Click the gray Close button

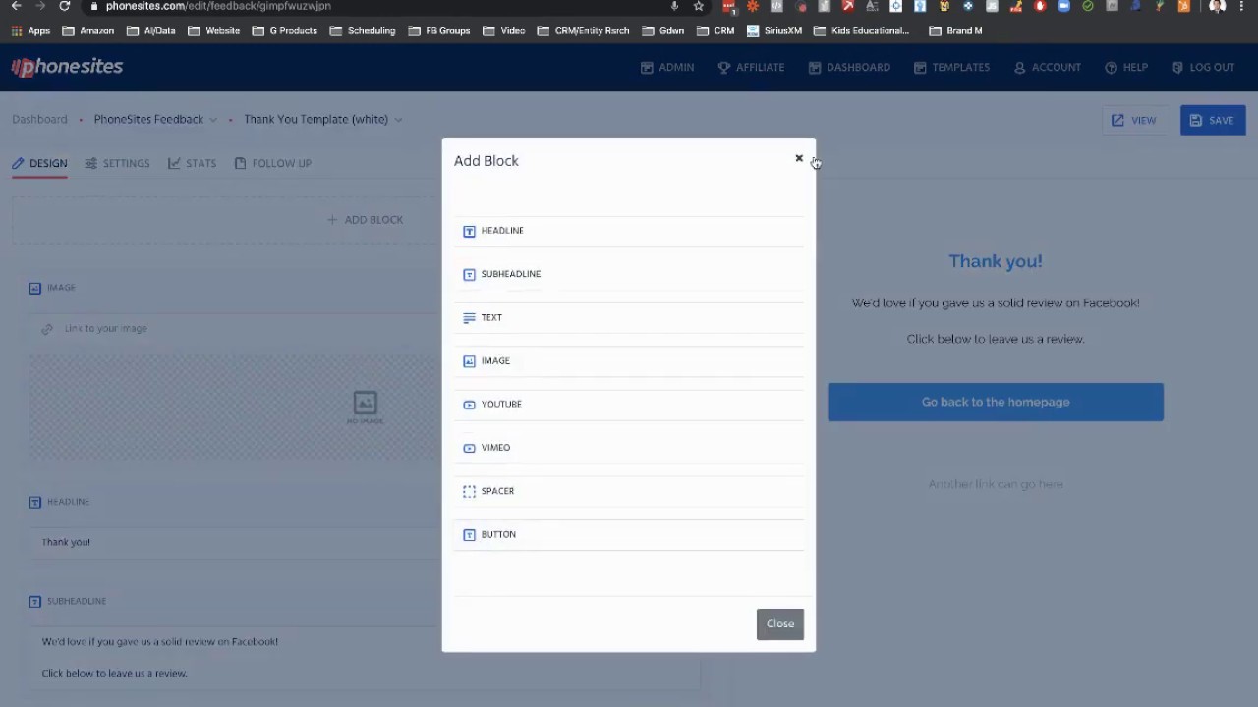tap(780, 624)
